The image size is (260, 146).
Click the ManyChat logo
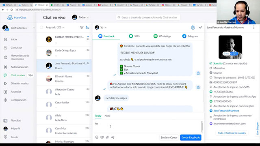point(17,17)
